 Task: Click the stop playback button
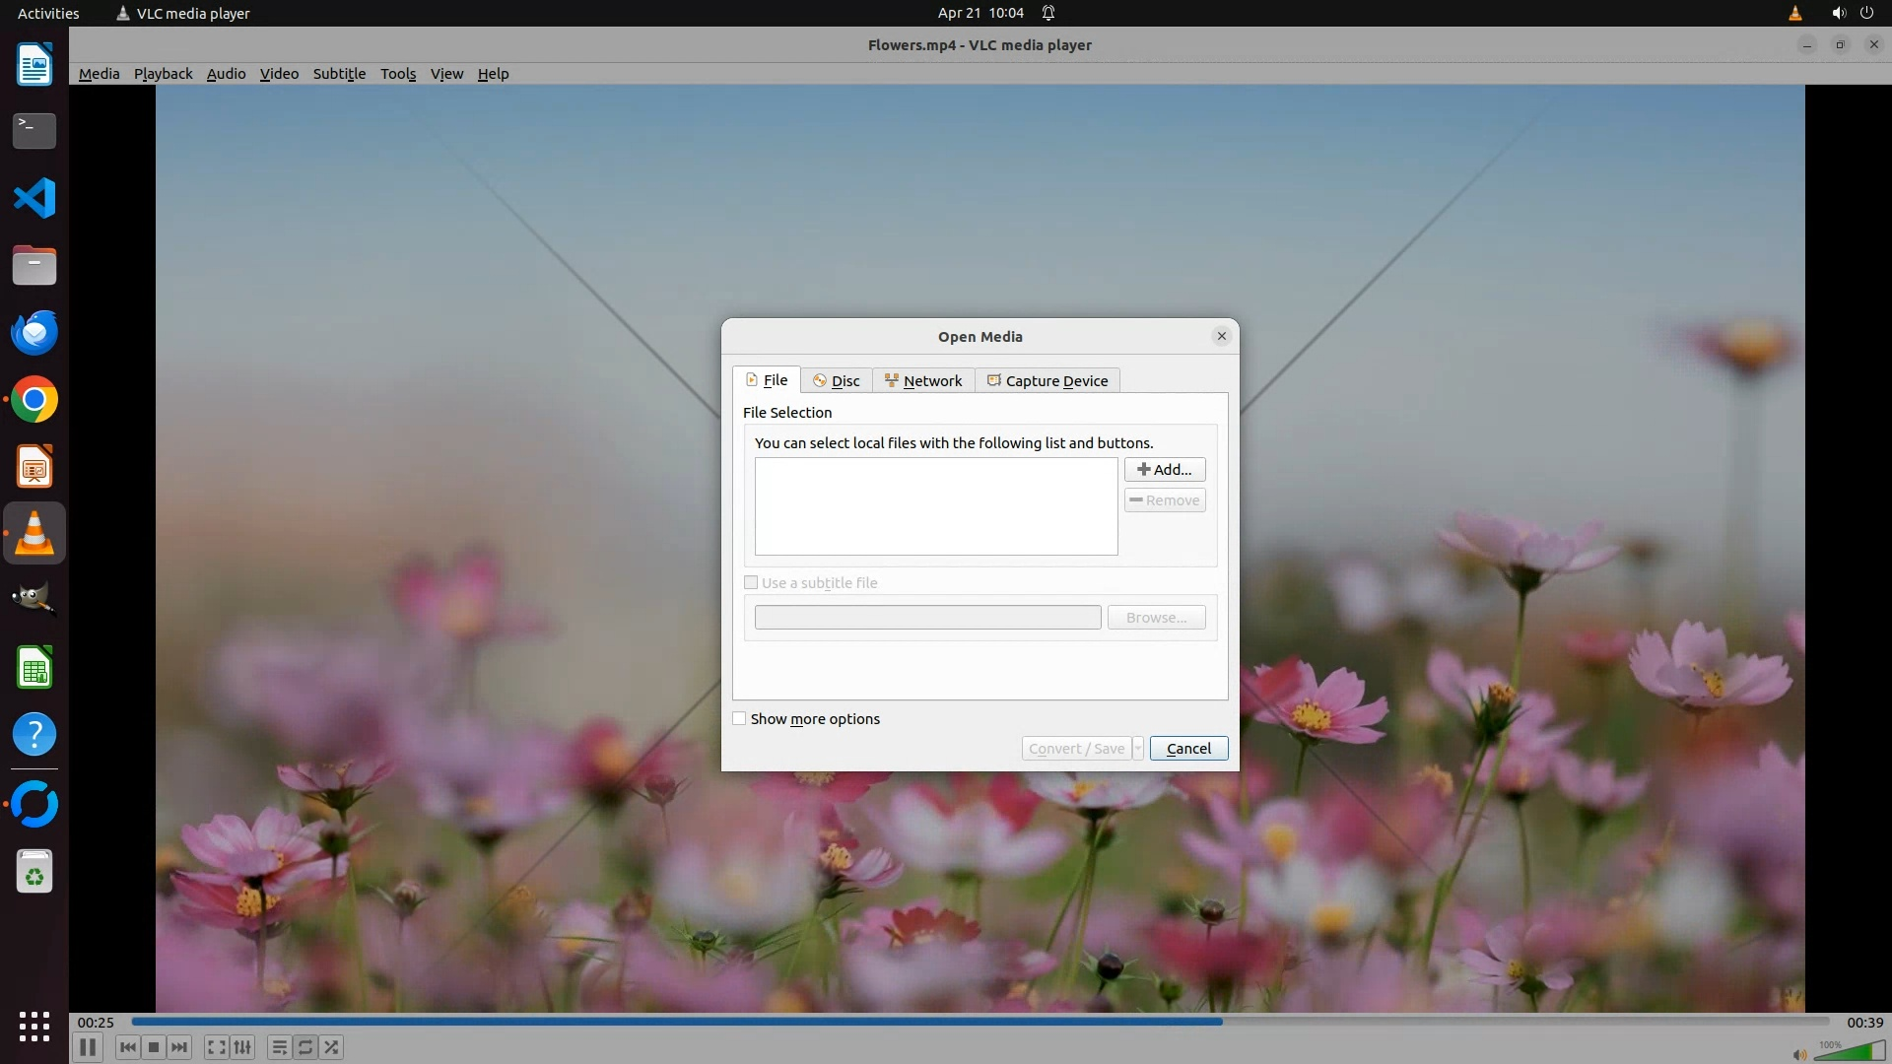tap(154, 1047)
